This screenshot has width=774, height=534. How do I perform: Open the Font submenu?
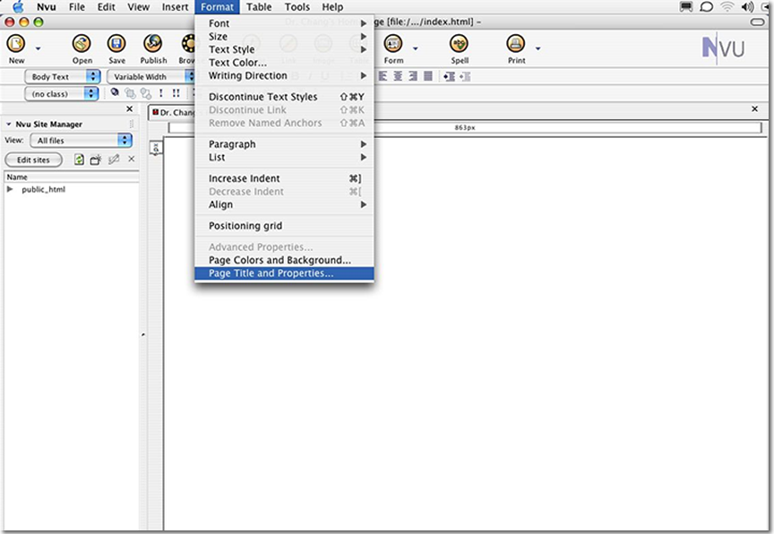click(284, 23)
